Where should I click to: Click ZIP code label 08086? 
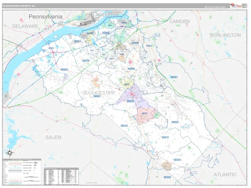[105, 33]
